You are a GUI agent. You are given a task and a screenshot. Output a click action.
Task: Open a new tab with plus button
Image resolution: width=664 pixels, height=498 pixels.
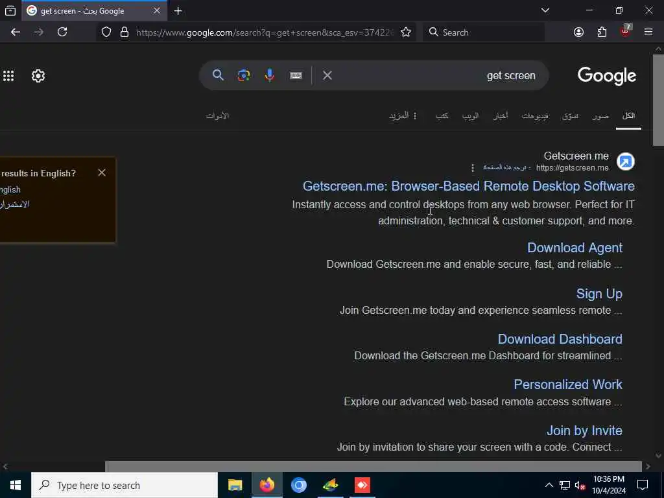coord(178,11)
